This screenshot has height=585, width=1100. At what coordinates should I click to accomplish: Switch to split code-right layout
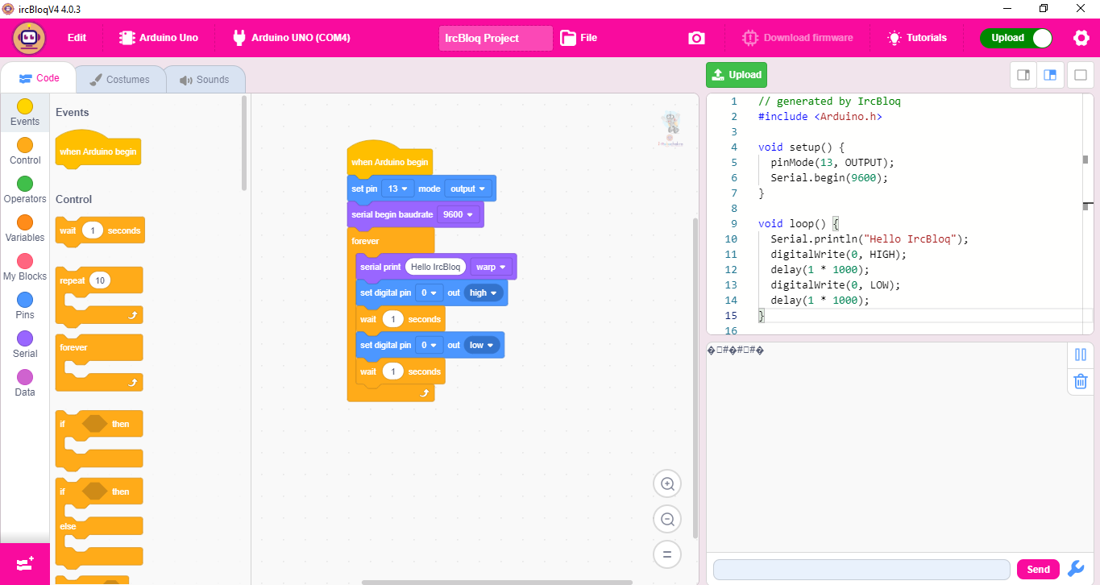[x=1023, y=75]
